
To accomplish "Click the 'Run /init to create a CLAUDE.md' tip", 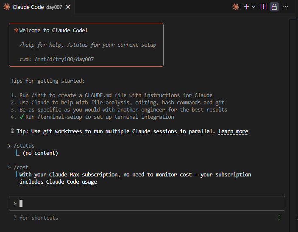I will [x=116, y=95].
